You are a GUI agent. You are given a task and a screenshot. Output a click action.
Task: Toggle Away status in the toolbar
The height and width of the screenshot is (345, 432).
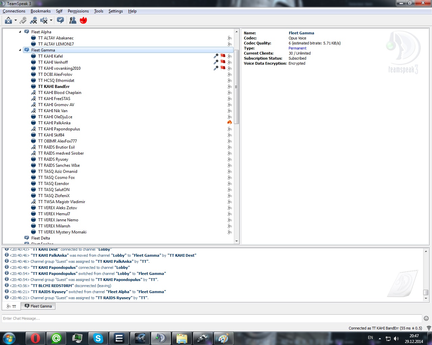[x=8, y=21]
